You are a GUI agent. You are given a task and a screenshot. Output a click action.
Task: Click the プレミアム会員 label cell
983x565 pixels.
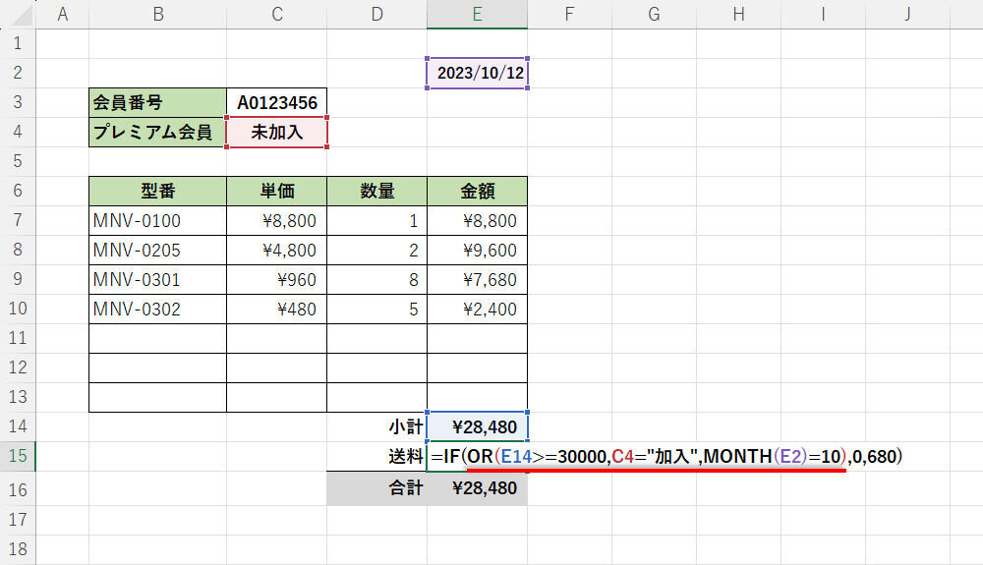[x=158, y=132]
